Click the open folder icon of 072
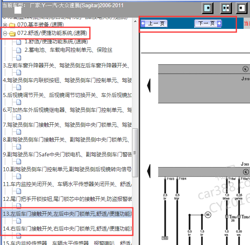 12,33
